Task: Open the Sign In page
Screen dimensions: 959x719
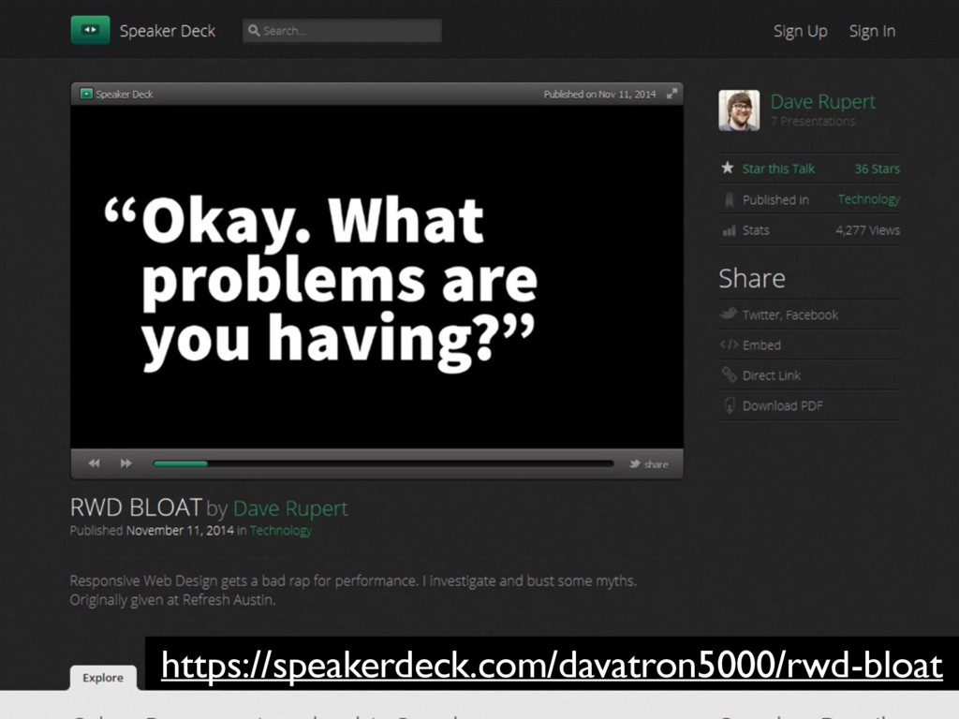Action: (872, 31)
